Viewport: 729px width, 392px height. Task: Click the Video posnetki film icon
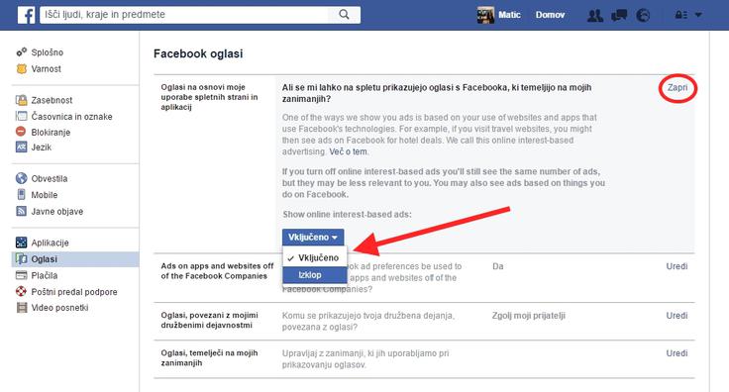(22, 308)
